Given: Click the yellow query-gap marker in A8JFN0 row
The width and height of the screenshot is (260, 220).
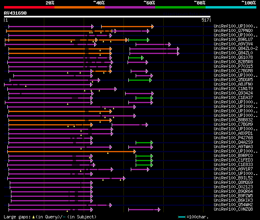Looking at the screenshot, I should [x=26, y=86].
